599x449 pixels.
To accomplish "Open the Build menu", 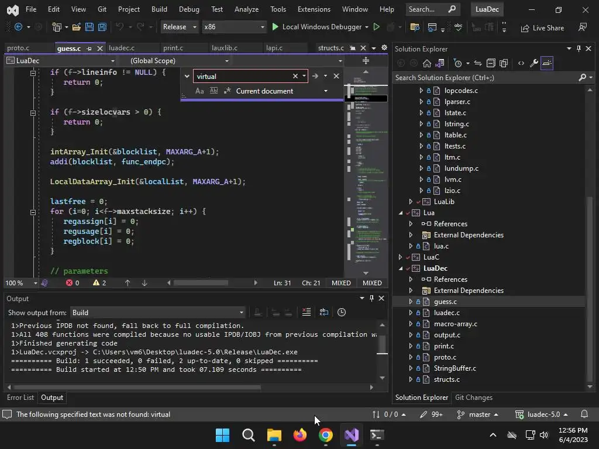I will 159,9.
